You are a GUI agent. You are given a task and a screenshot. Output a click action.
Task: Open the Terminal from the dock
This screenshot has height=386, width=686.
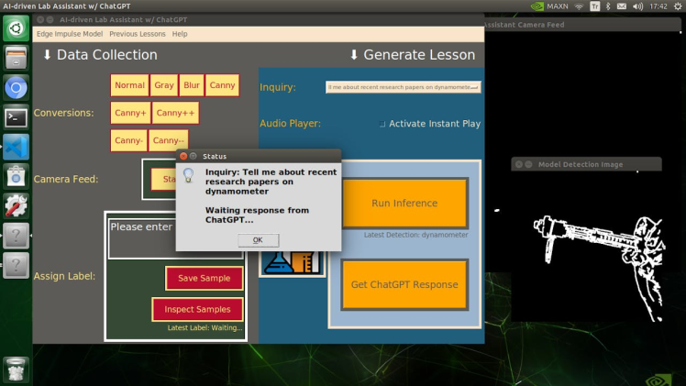tap(16, 117)
